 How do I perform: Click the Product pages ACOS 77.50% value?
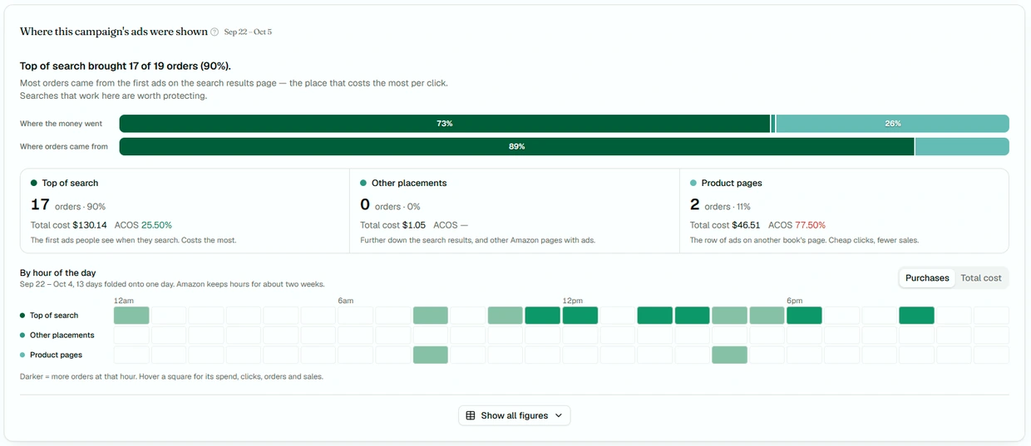(x=810, y=225)
